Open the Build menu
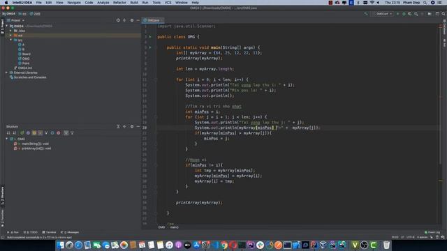 134,3
